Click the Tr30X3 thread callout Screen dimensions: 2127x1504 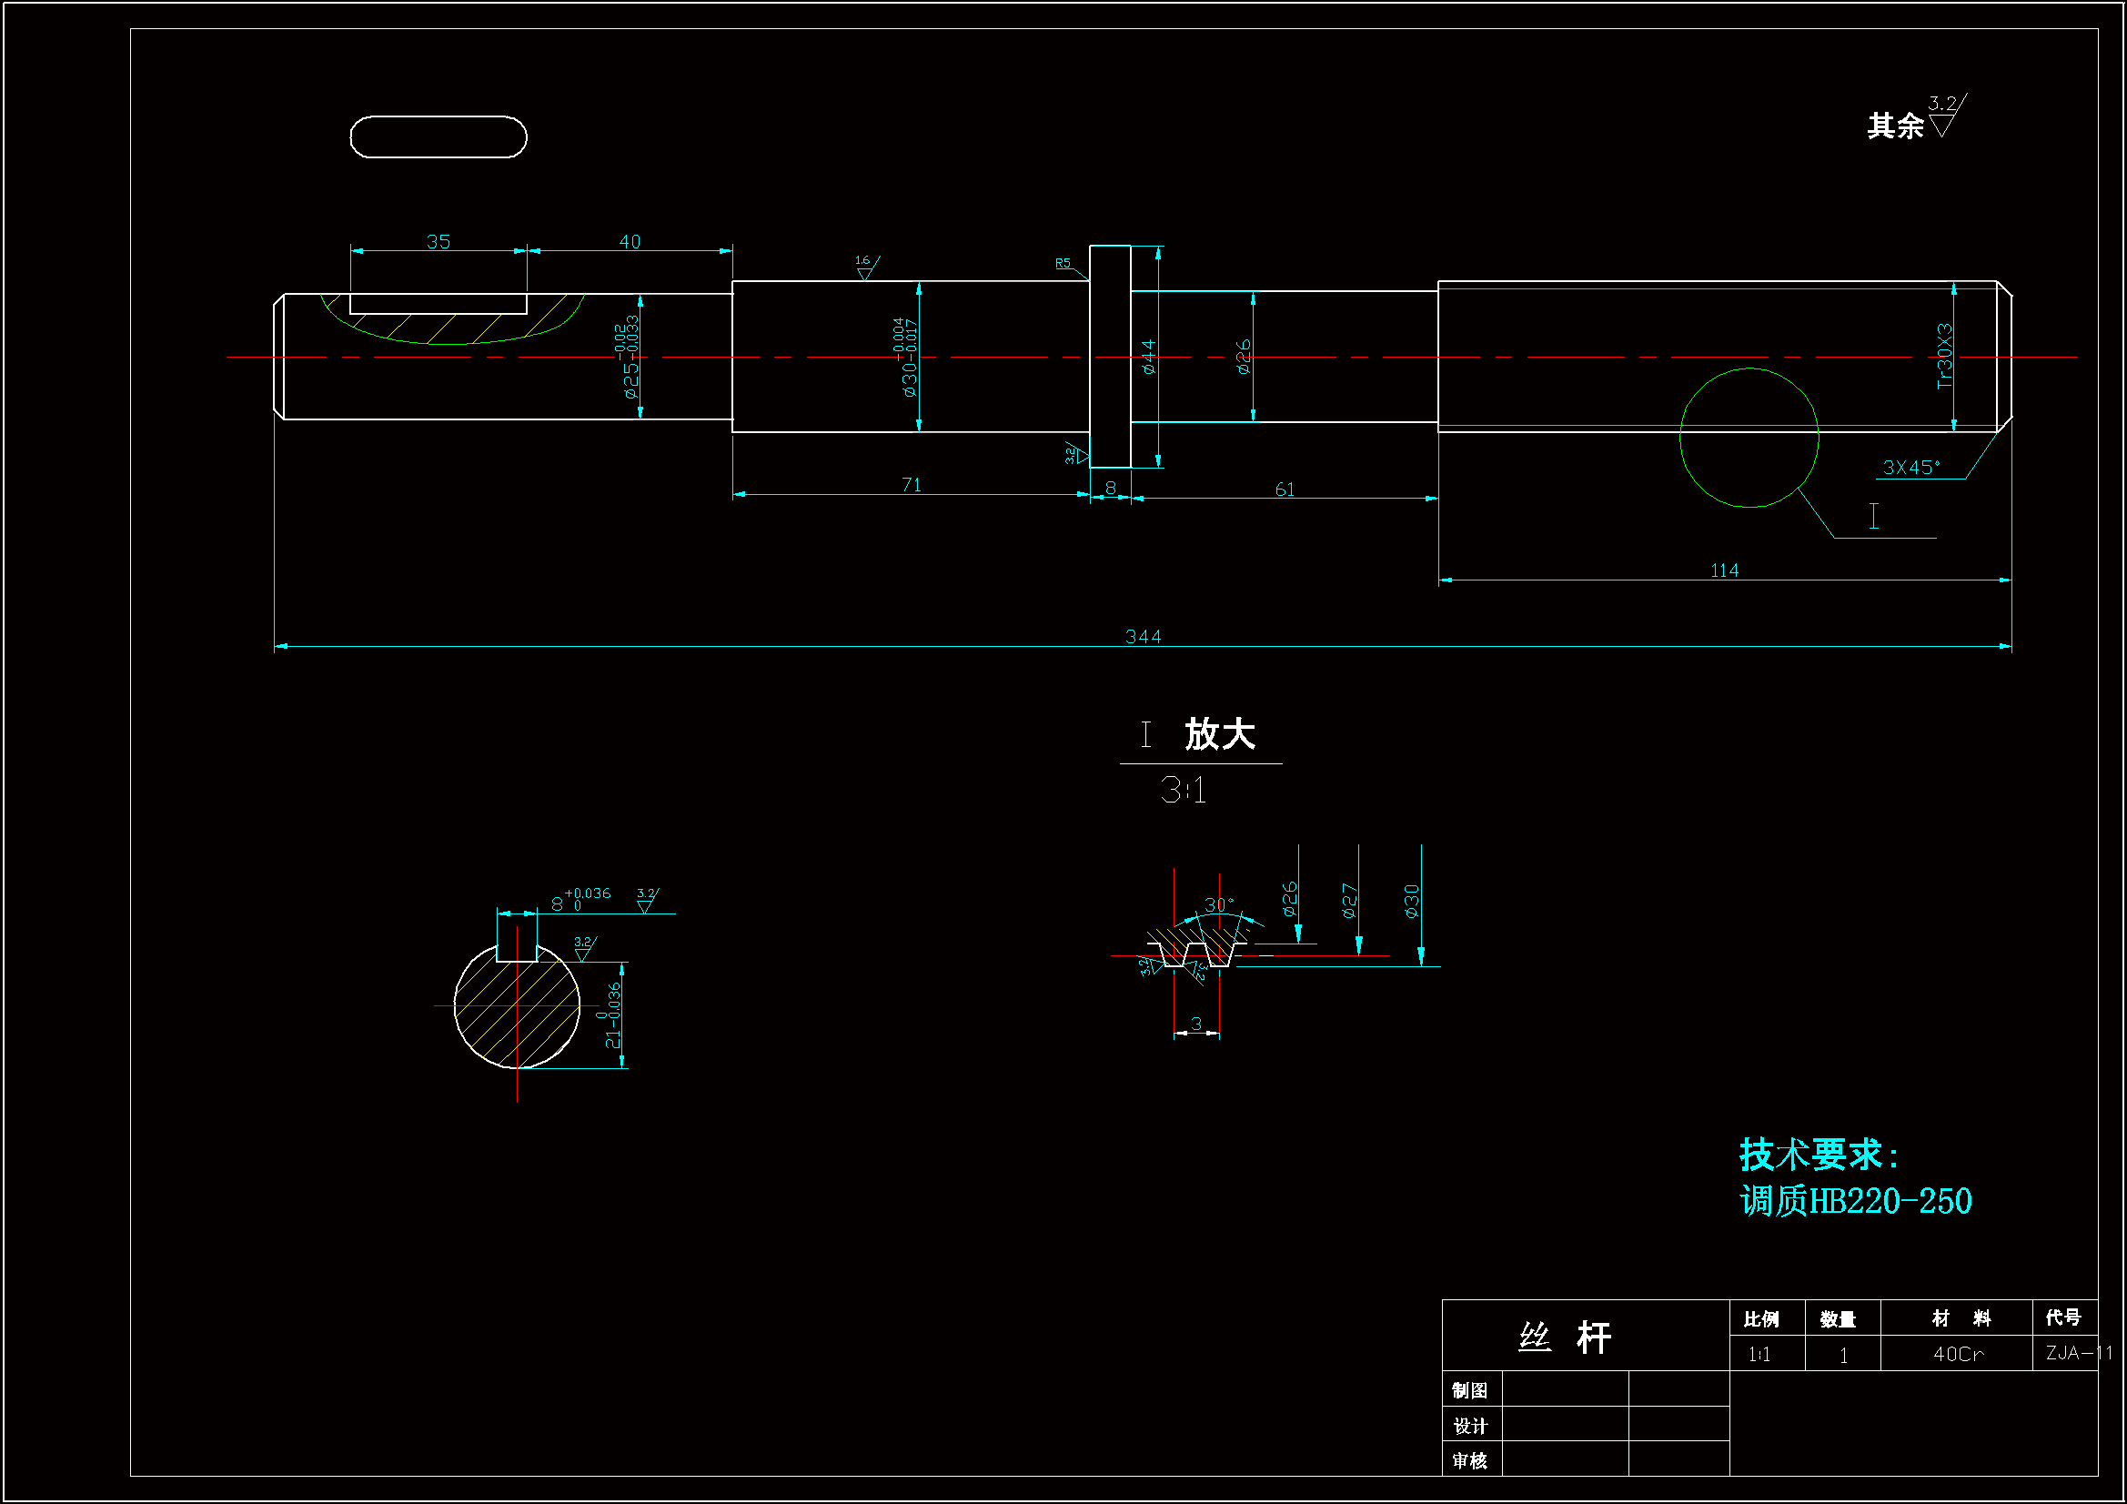click(1943, 356)
